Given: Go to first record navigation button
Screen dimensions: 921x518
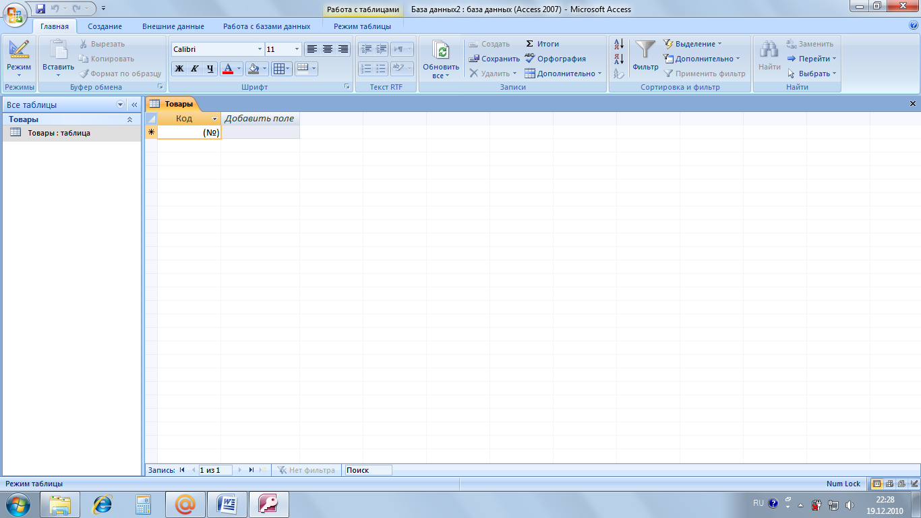Looking at the screenshot, I should 182,470.
